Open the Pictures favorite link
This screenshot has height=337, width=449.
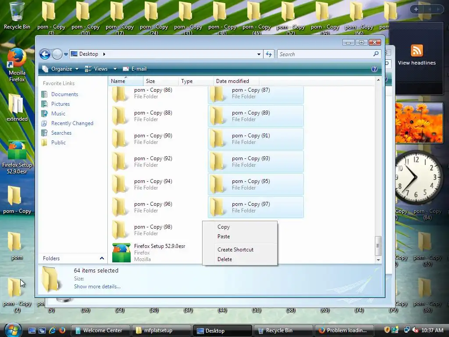click(61, 104)
